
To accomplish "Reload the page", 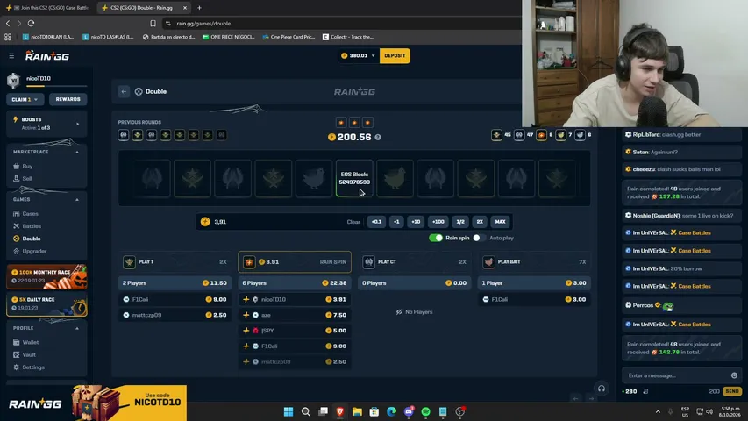I will click(31, 23).
